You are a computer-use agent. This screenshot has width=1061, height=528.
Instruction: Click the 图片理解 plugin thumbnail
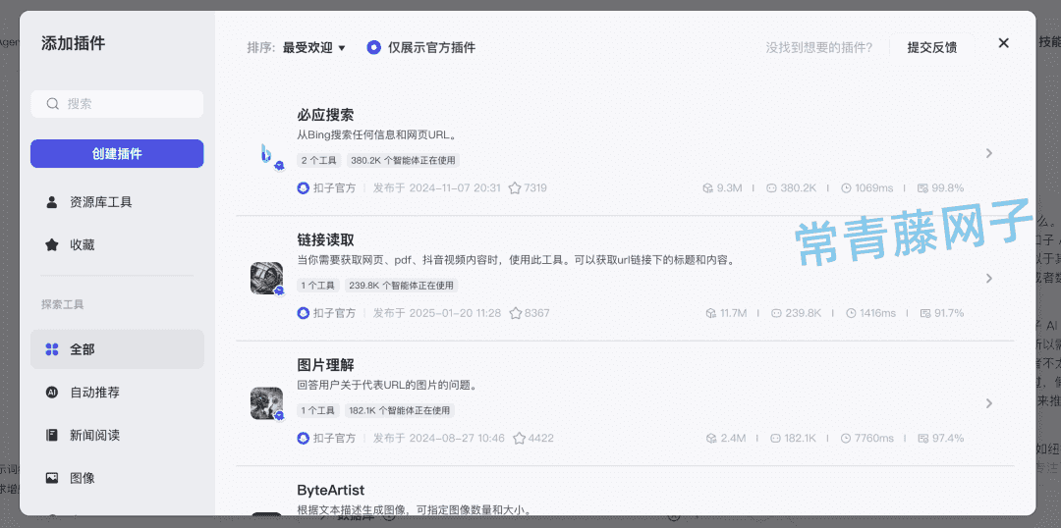point(266,403)
